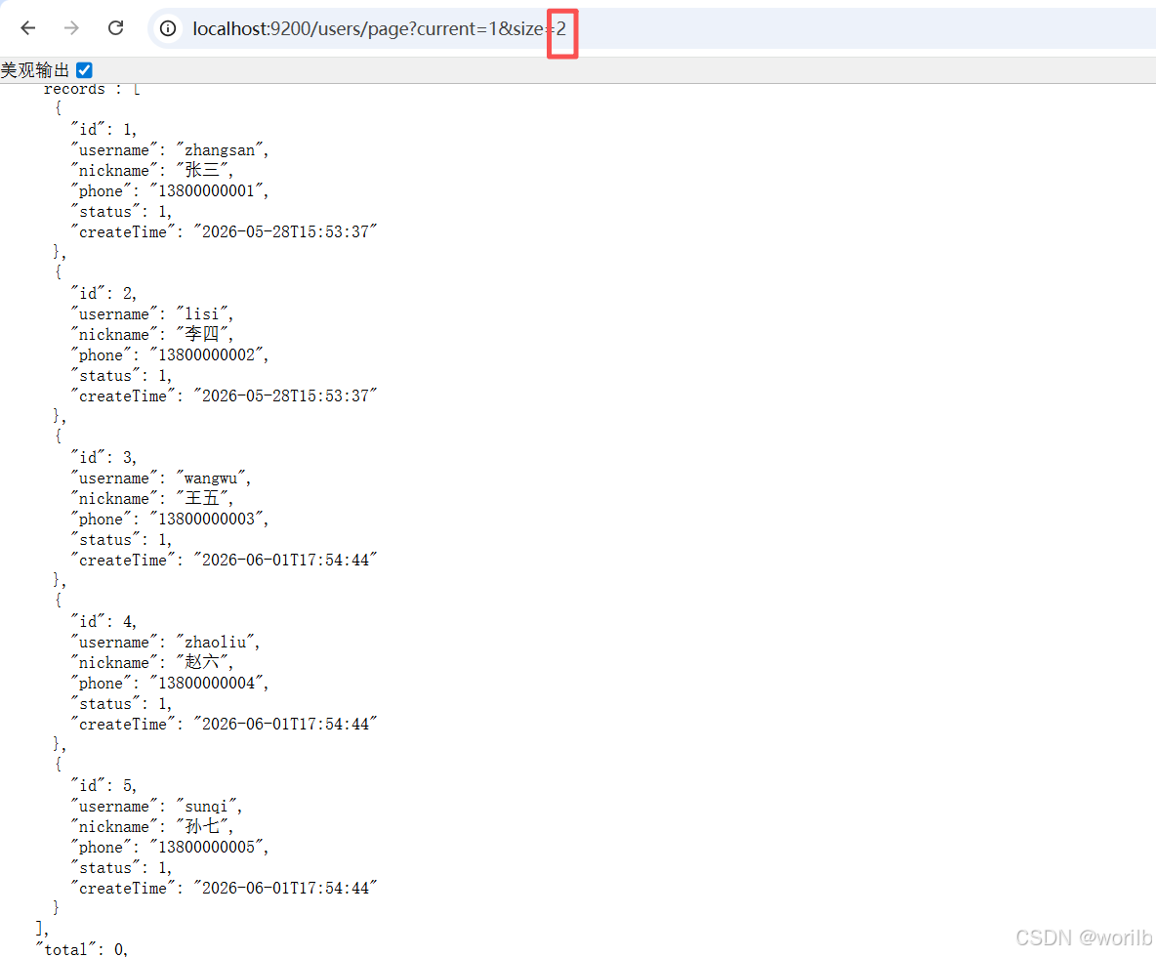Click the "id": 3 line

103,458
